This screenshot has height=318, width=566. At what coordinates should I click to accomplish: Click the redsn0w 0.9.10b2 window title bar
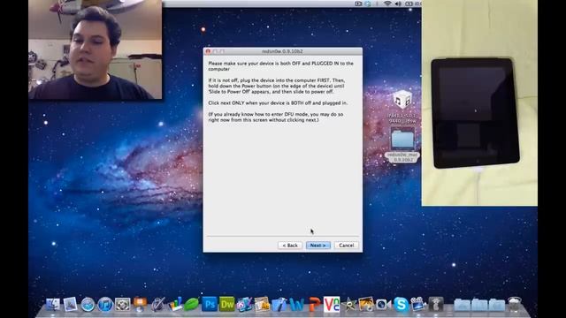tap(283, 51)
